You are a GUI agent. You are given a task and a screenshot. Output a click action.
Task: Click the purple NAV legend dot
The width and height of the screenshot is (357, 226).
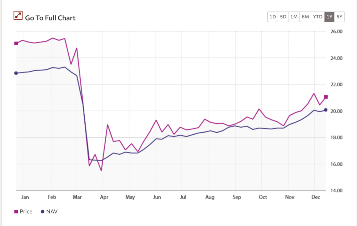(43, 211)
